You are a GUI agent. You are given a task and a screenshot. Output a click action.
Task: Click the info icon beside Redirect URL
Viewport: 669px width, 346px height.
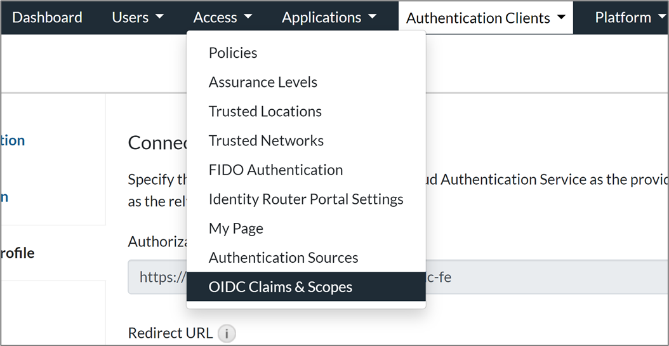[x=227, y=333]
